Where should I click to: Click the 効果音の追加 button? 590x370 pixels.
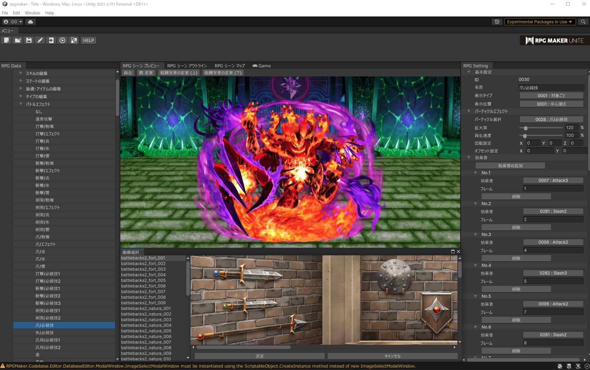[x=510, y=166]
